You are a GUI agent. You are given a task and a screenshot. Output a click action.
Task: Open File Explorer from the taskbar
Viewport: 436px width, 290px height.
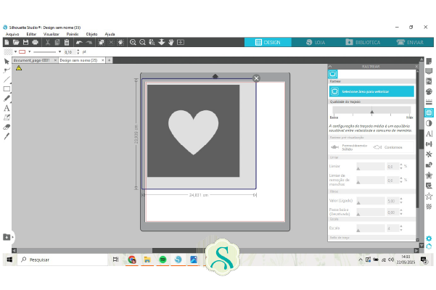[147, 260]
